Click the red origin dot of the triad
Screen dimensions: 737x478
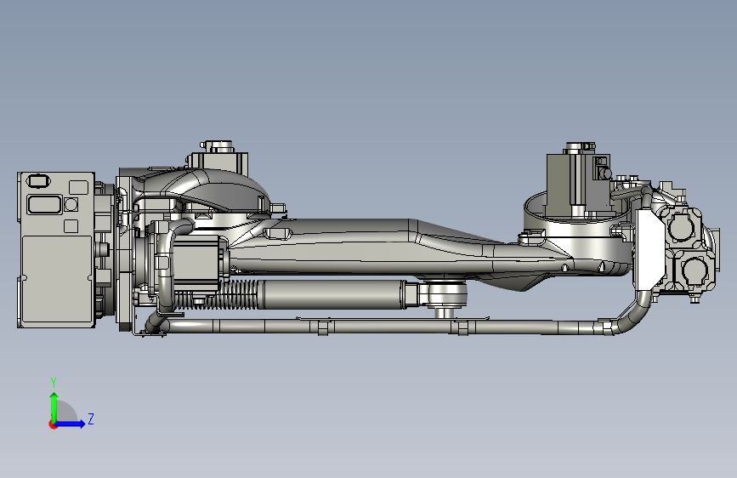click(x=52, y=424)
